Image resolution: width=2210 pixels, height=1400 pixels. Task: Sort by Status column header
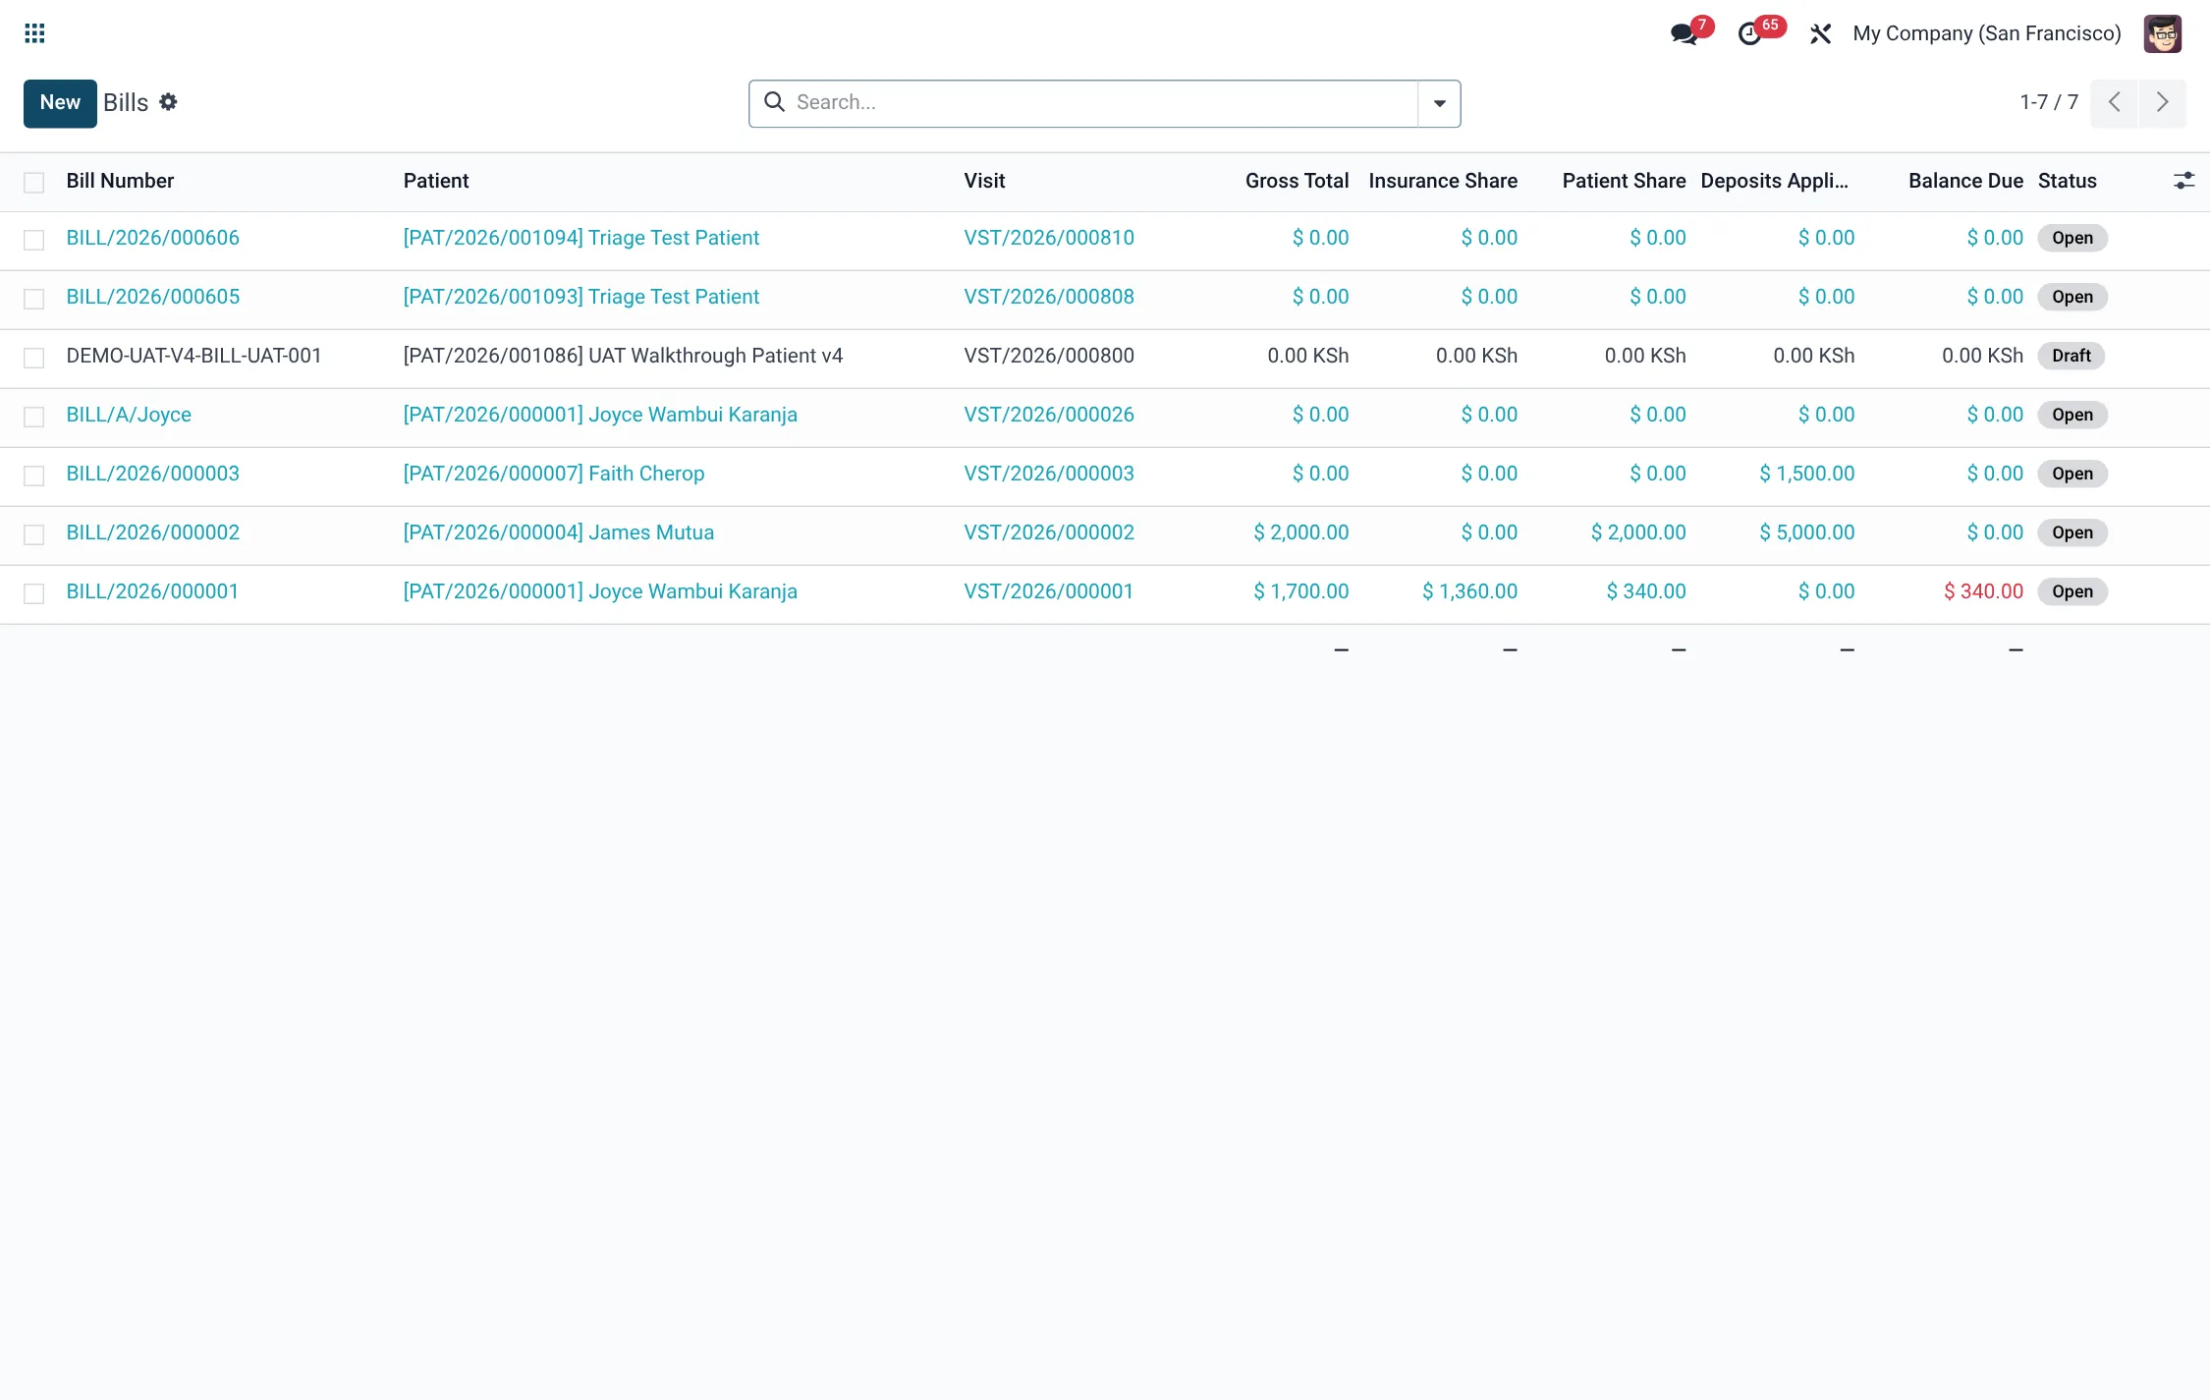pyautogui.click(x=2067, y=181)
